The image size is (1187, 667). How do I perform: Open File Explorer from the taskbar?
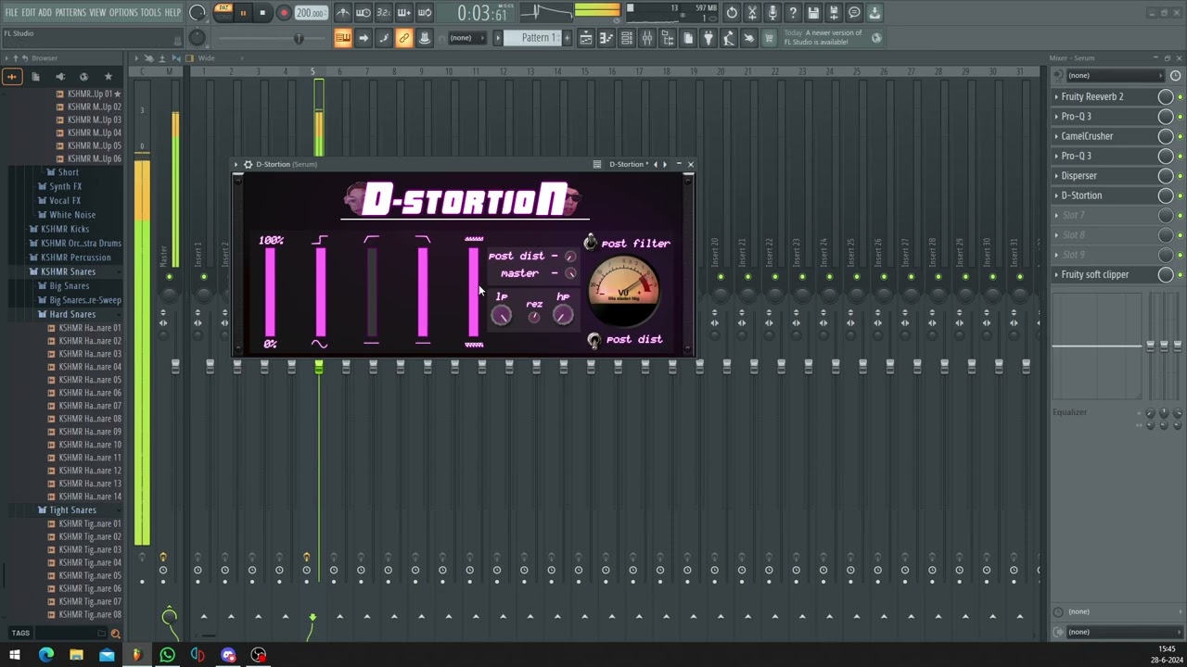pyautogui.click(x=76, y=655)
